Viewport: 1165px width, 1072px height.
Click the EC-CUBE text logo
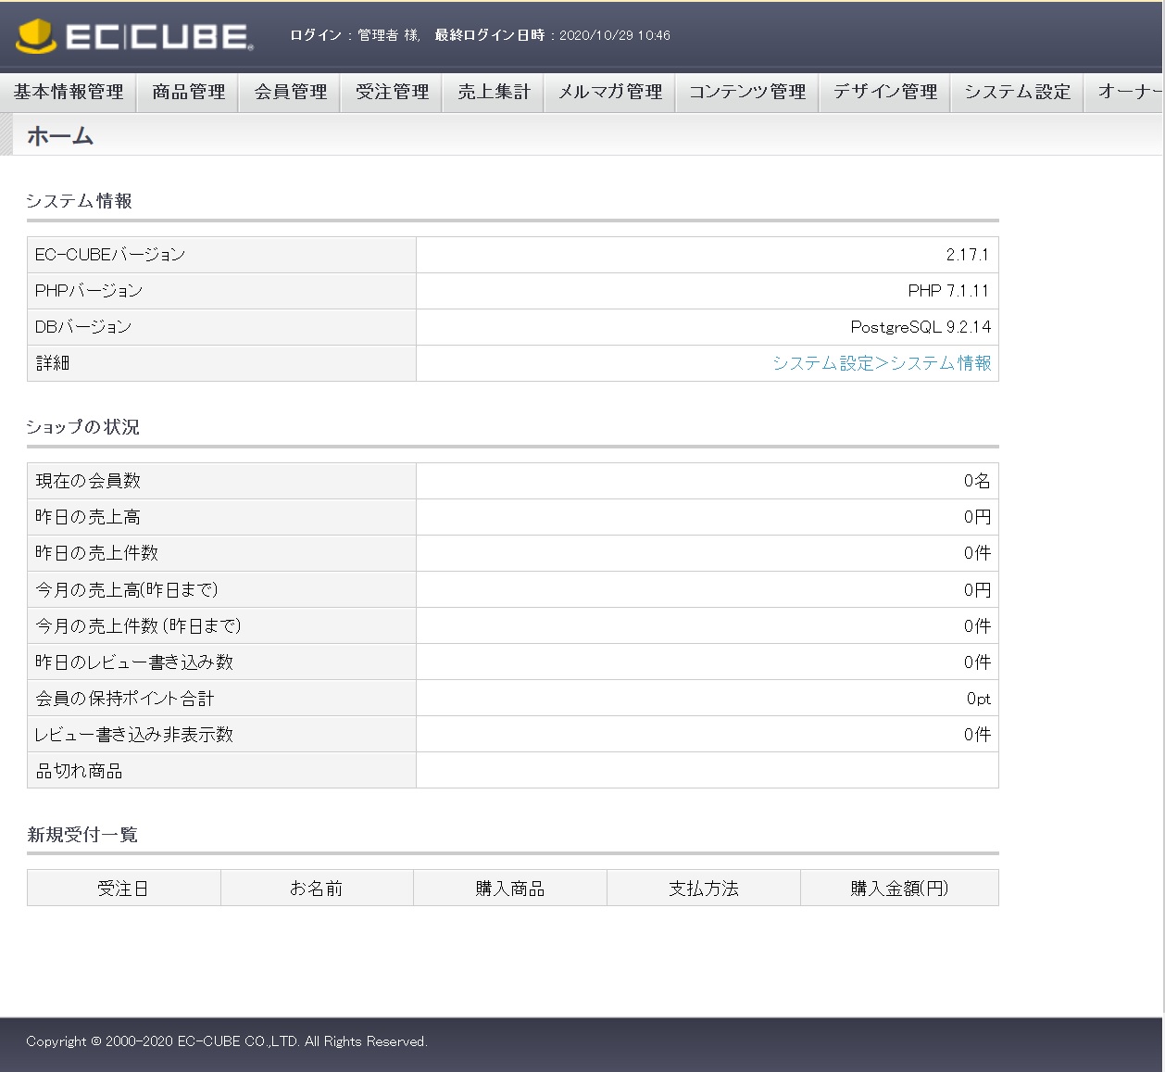[x=158, y=36]
